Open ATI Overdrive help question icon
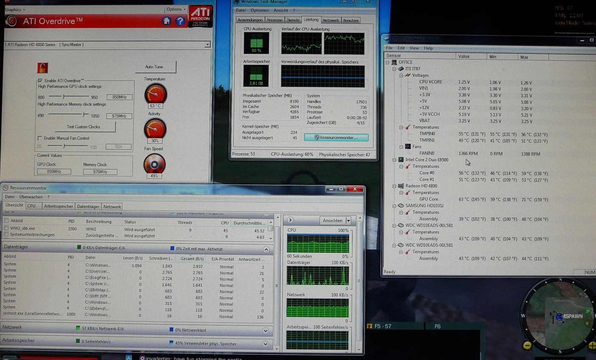596x360 pixels. (180, 21)
